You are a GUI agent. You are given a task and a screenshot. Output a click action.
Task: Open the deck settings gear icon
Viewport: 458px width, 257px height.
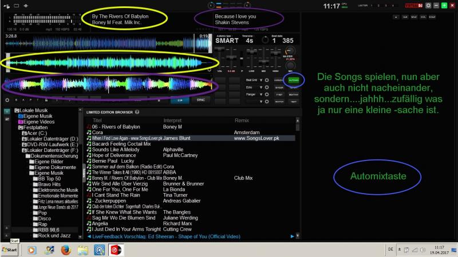[x=7, y=100]
